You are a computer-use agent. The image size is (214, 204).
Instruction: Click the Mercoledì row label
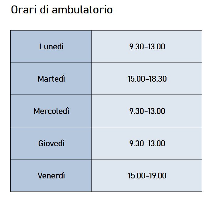click(x=51, y=111)
